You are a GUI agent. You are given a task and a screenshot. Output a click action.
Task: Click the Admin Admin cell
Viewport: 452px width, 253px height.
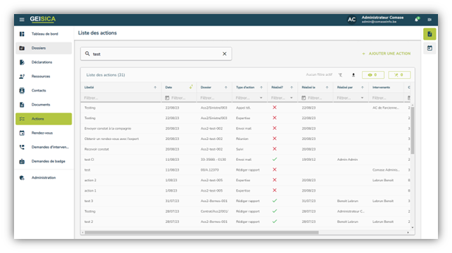point(347,160)
